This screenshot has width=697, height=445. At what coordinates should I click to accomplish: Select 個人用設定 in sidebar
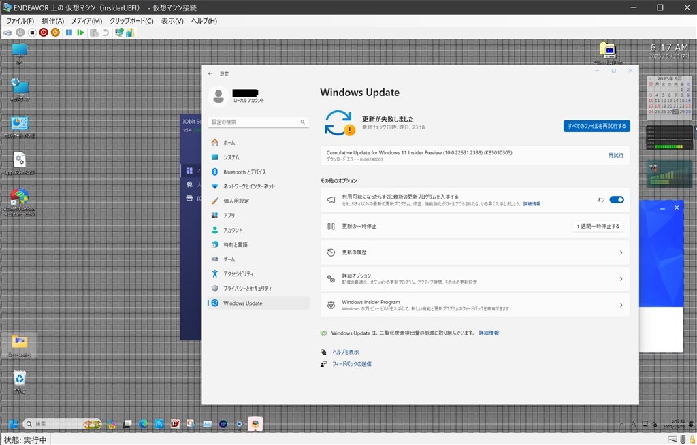(258, 201)
